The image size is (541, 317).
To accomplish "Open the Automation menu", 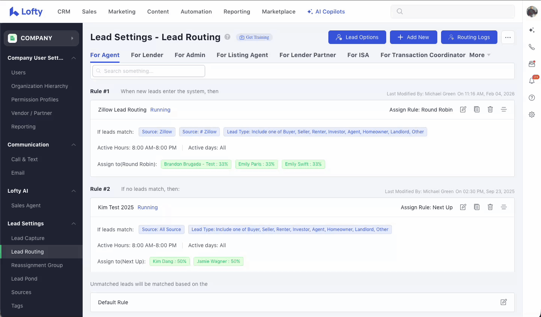I will [196, 12].
